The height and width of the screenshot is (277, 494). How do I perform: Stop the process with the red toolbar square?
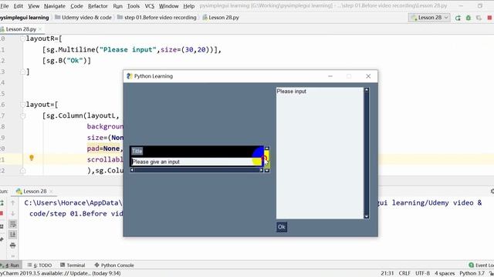click(489, 18)
